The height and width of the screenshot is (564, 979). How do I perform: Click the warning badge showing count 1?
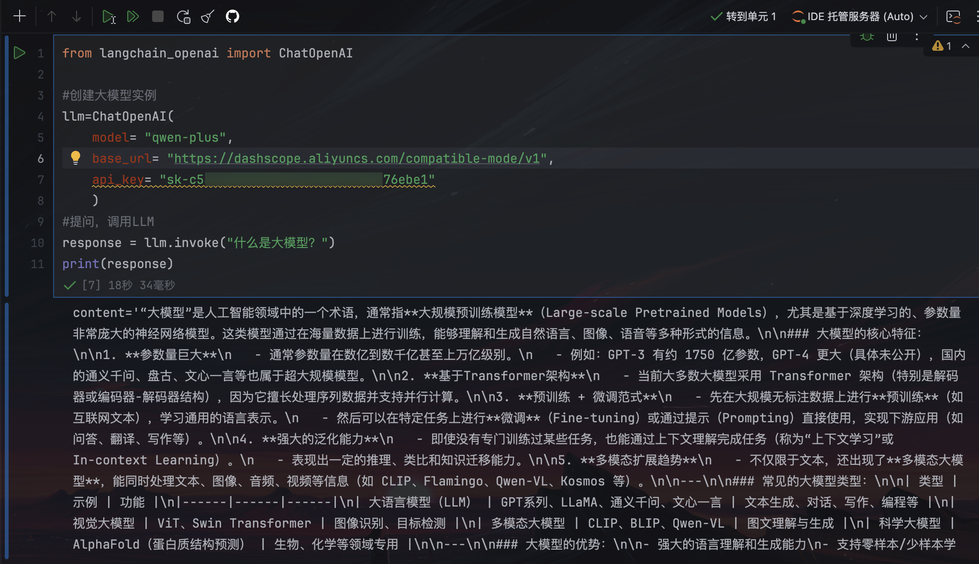[942, 46]
